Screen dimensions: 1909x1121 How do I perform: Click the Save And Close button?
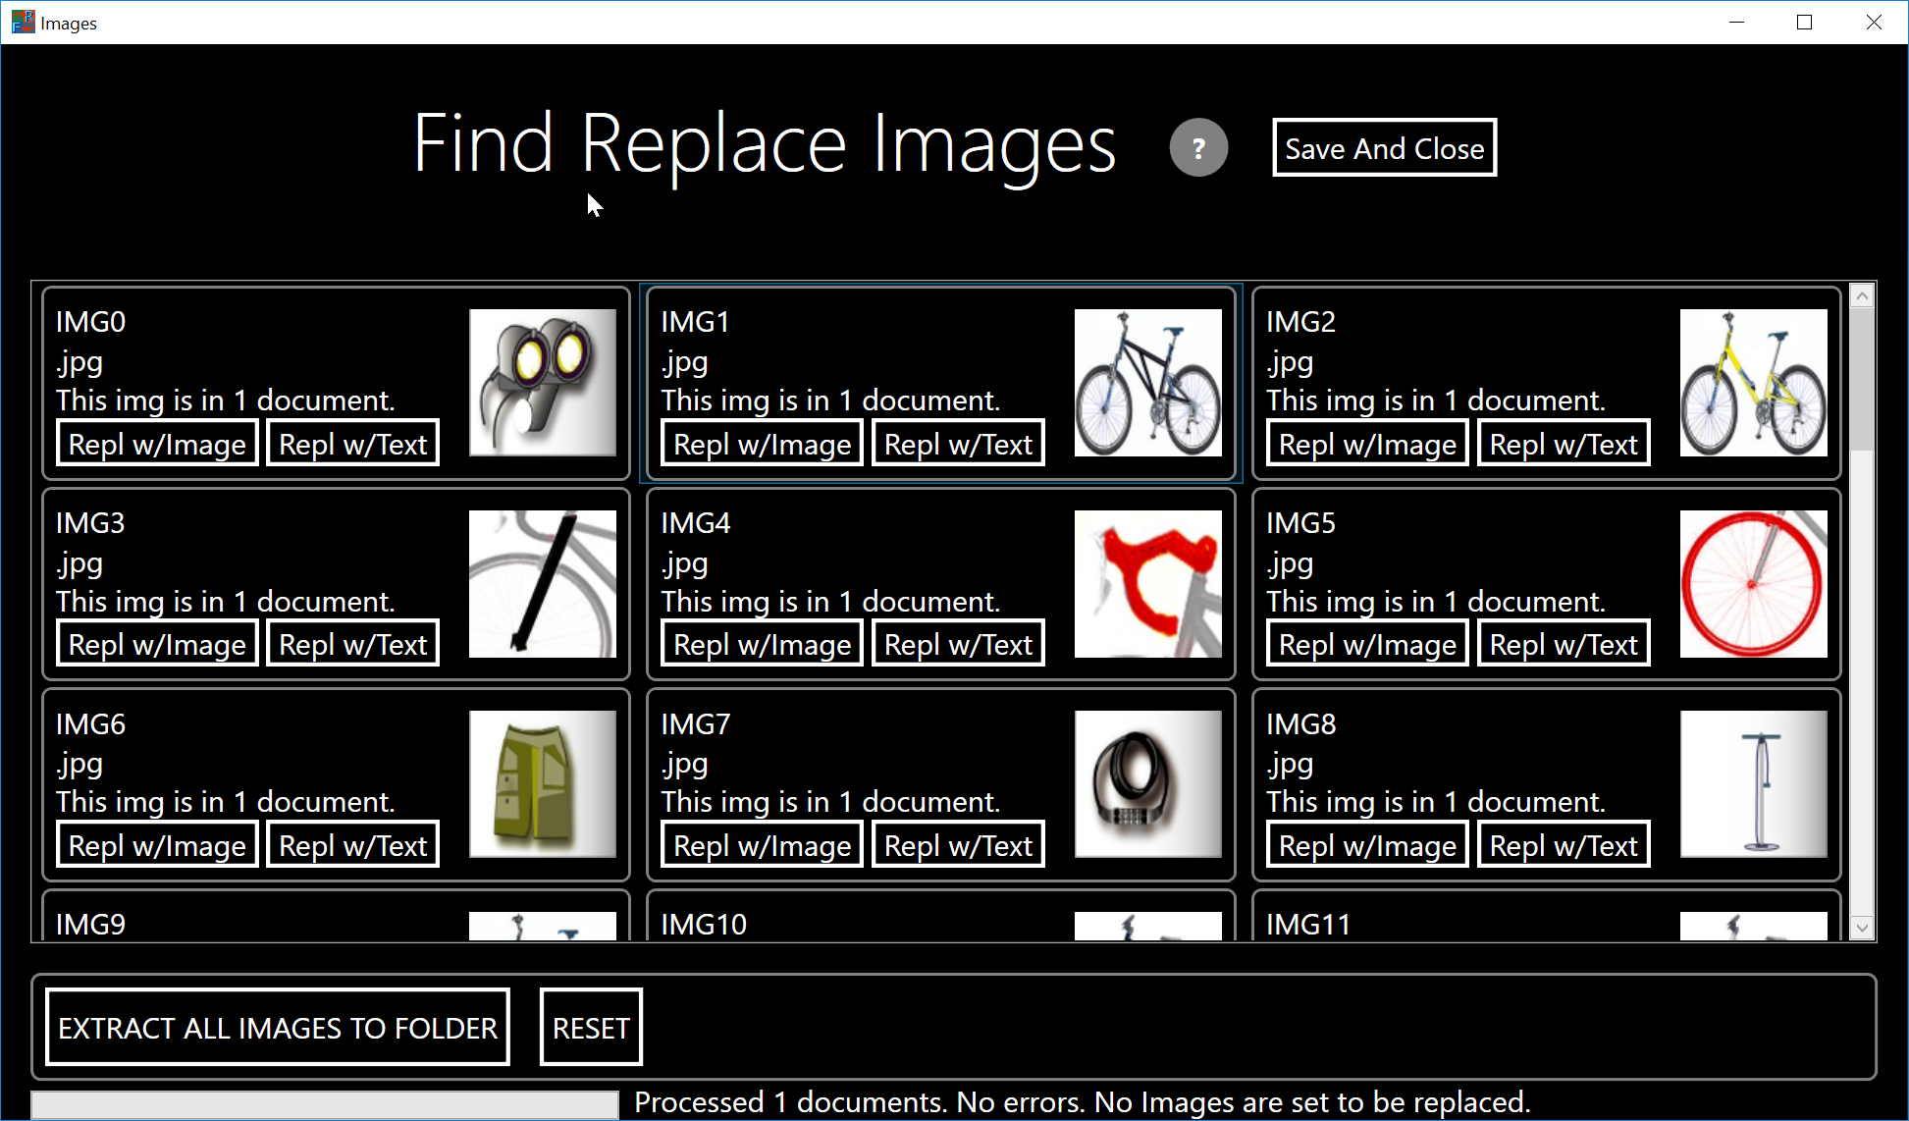[1384, 148]
